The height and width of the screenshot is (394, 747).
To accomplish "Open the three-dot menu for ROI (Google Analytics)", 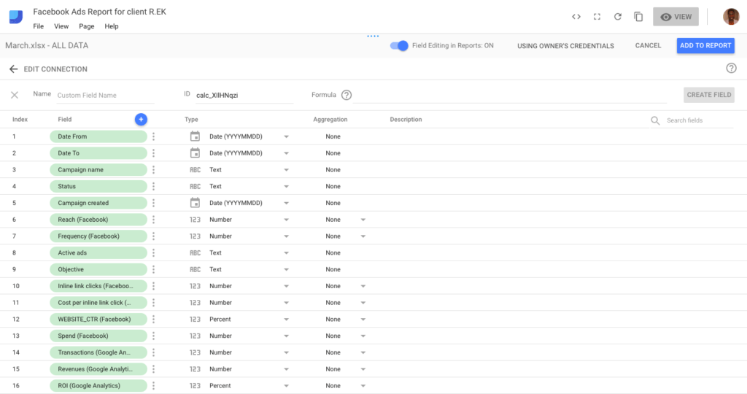I will pyautogui.click(x=153, y=386).
